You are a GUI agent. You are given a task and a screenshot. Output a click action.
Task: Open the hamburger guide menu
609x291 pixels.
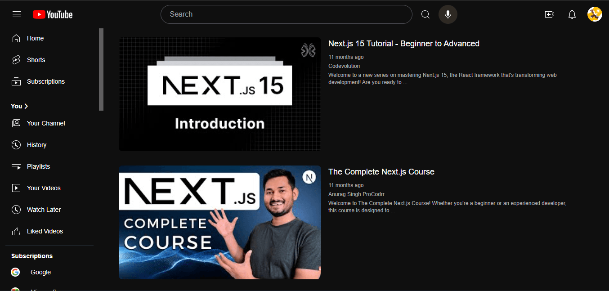(x=17, y=14)
